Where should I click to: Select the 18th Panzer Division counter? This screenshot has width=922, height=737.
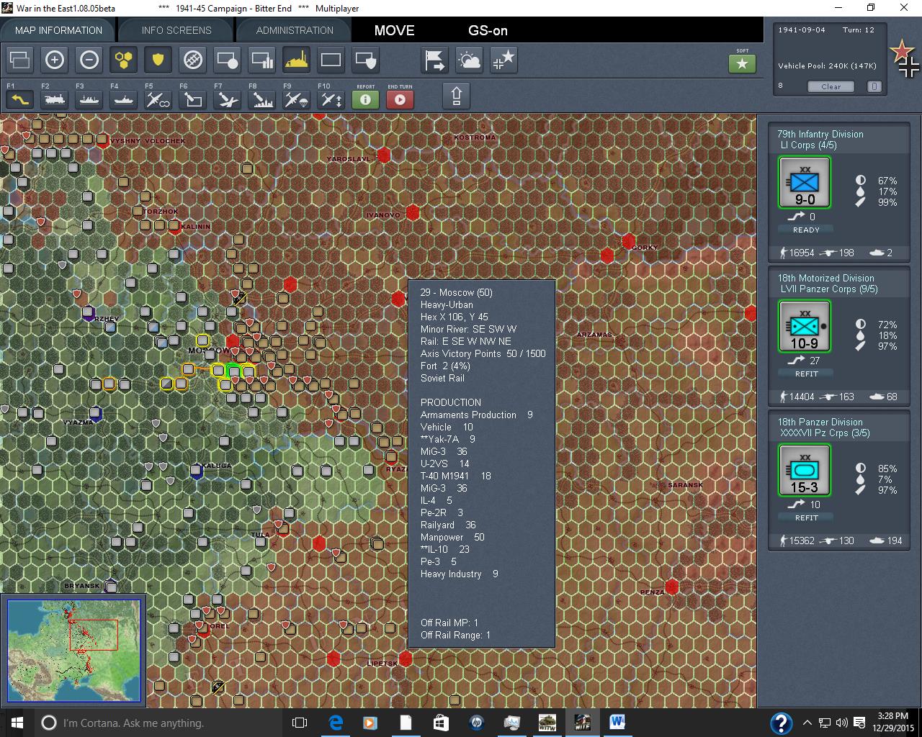[x=805, y=471]
